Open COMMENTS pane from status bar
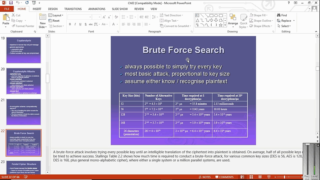 point(224,177)
